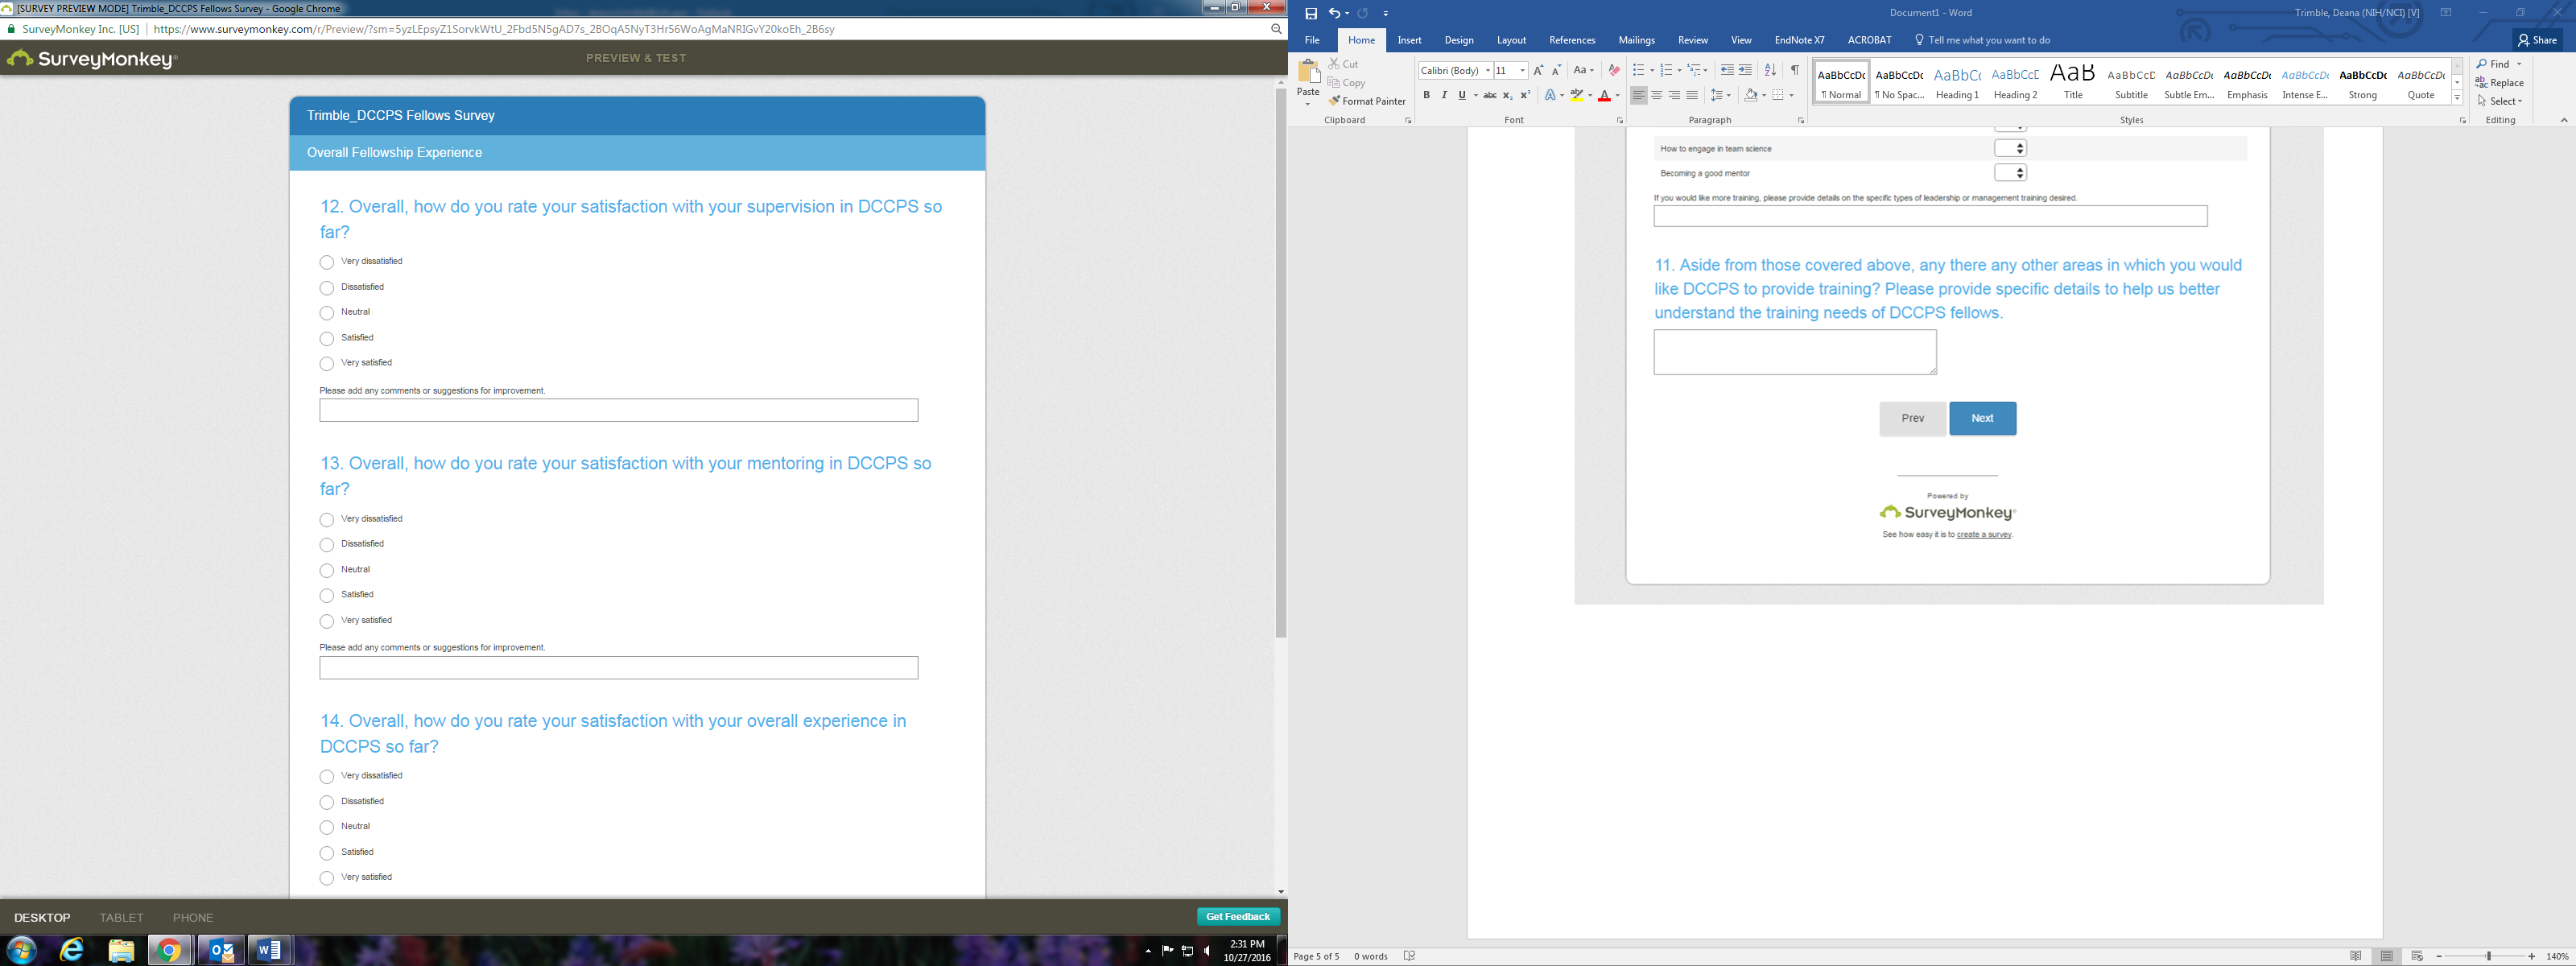Click the center alignment icon
Viewport: 2576px width, 966px height.
(x=1656, y=96)
